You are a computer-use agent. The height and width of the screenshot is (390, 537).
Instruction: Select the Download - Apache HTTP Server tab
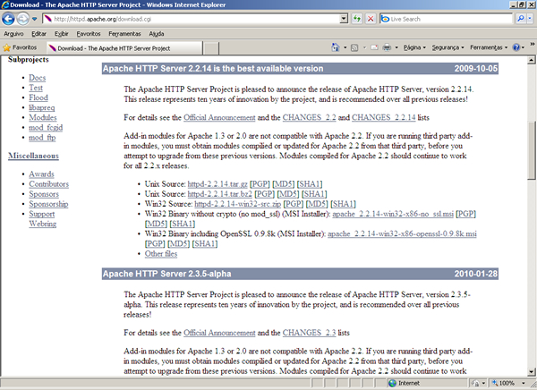(x=124, y=48)
